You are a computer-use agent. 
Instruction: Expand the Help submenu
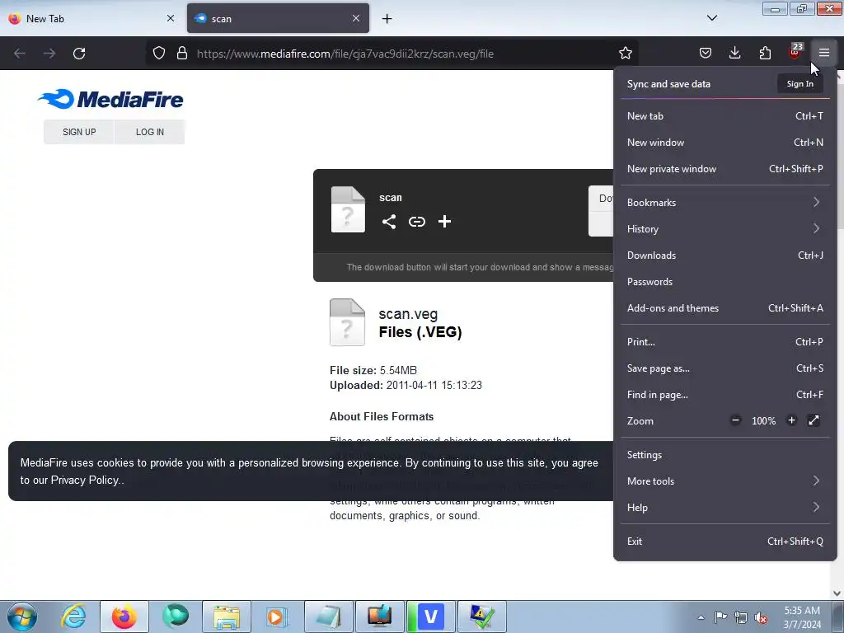(x=724, y=508)
